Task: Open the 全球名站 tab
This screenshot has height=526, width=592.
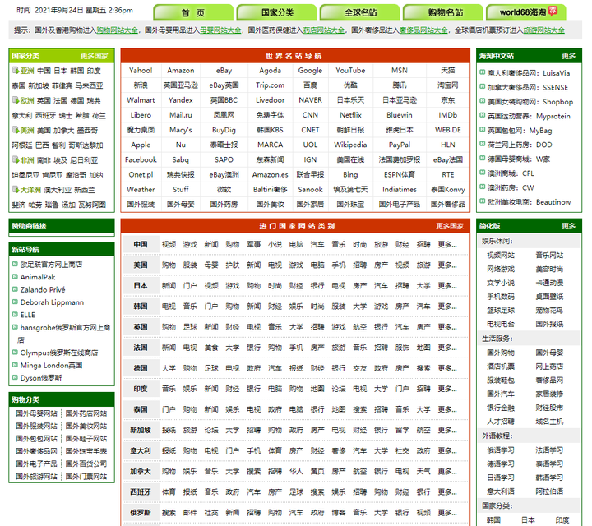Action: (x=360, y=12)
